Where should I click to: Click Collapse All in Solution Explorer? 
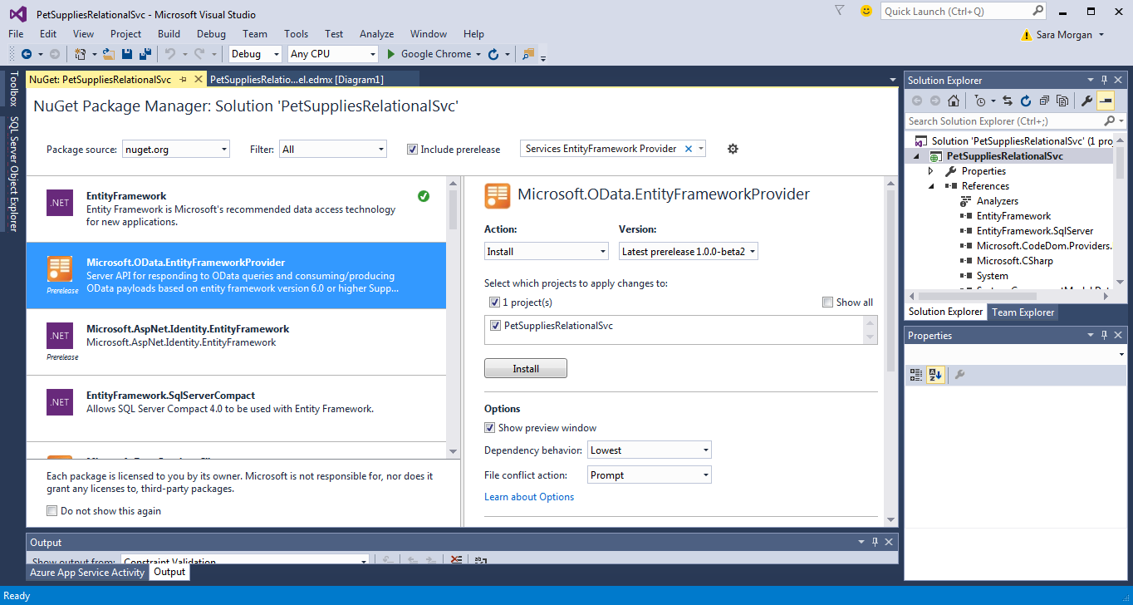(1044, 101)
